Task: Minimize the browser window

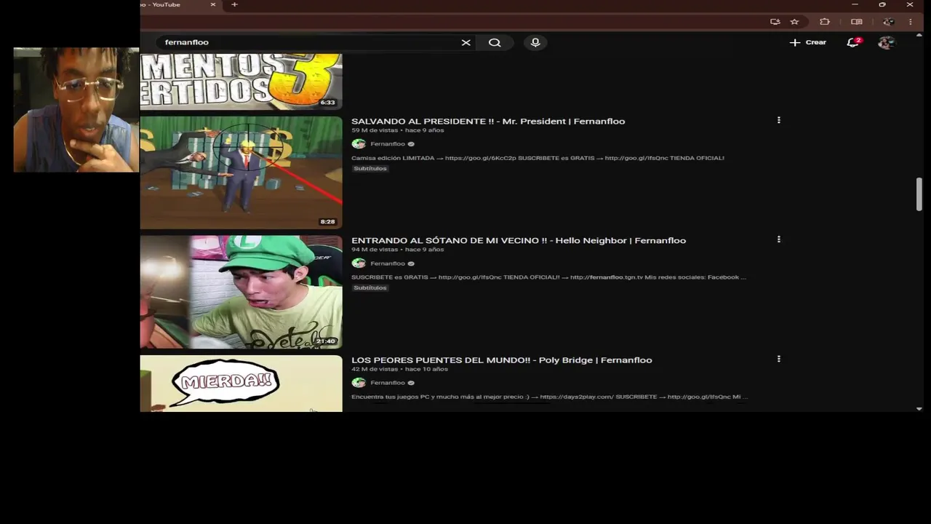Action: click(855, 4)
